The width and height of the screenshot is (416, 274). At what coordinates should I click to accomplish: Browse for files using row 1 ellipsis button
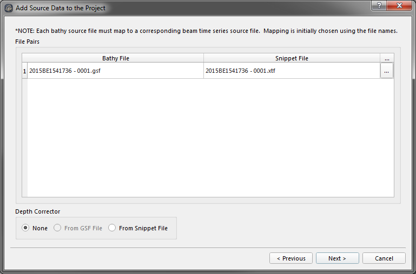point(387,71)
